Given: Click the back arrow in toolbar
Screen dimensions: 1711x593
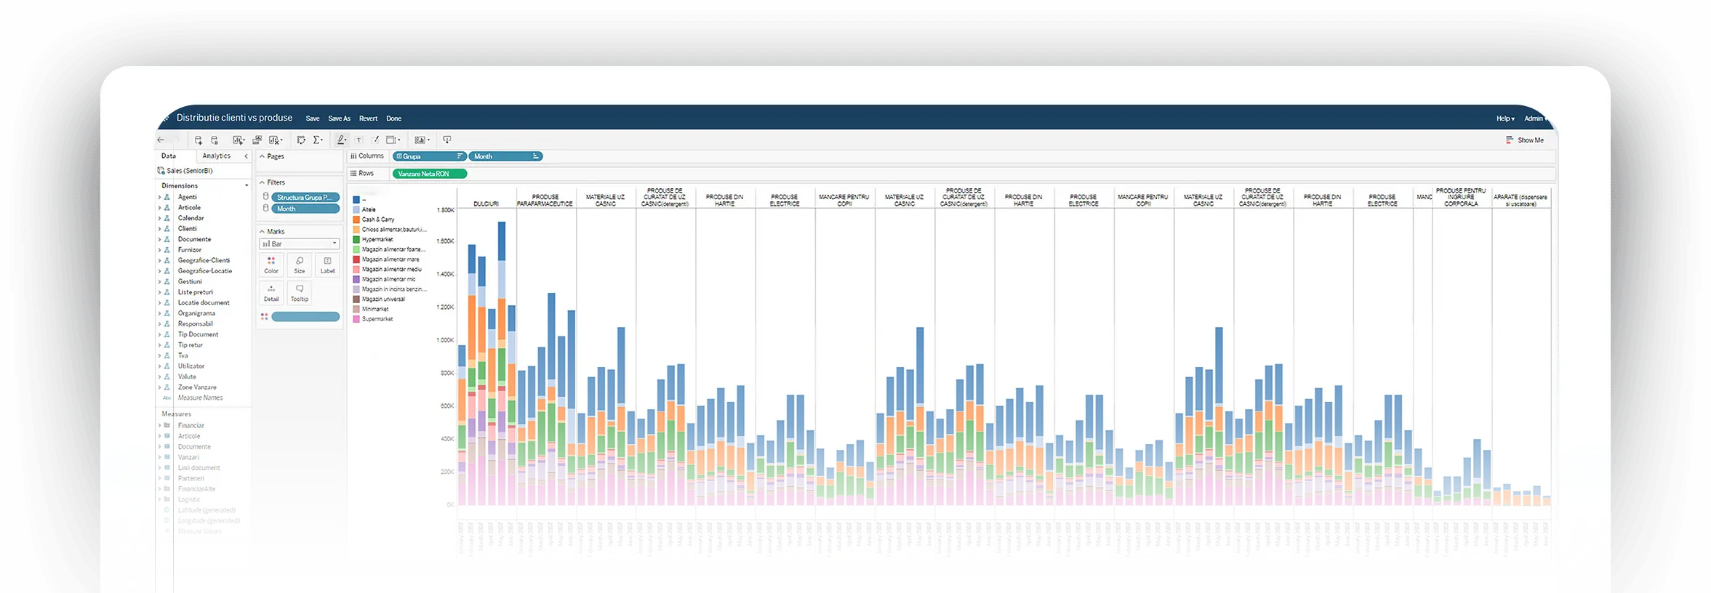Looking at the screenshot, I should 161,140.
